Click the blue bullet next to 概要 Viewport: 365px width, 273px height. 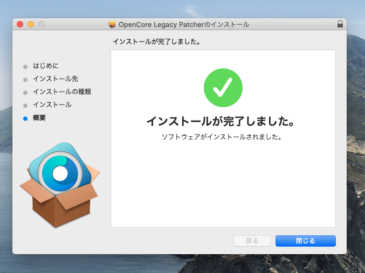point(25,118)
